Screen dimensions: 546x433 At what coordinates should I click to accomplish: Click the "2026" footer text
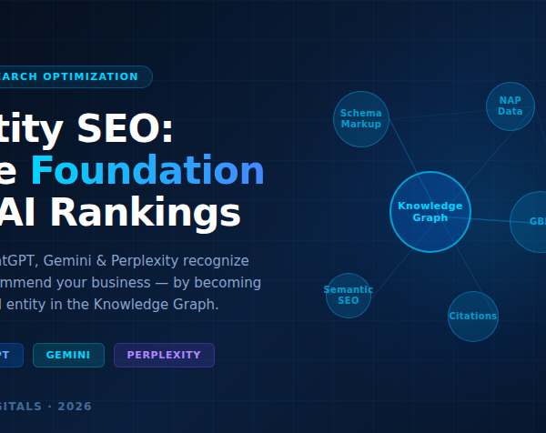(75, 407)
